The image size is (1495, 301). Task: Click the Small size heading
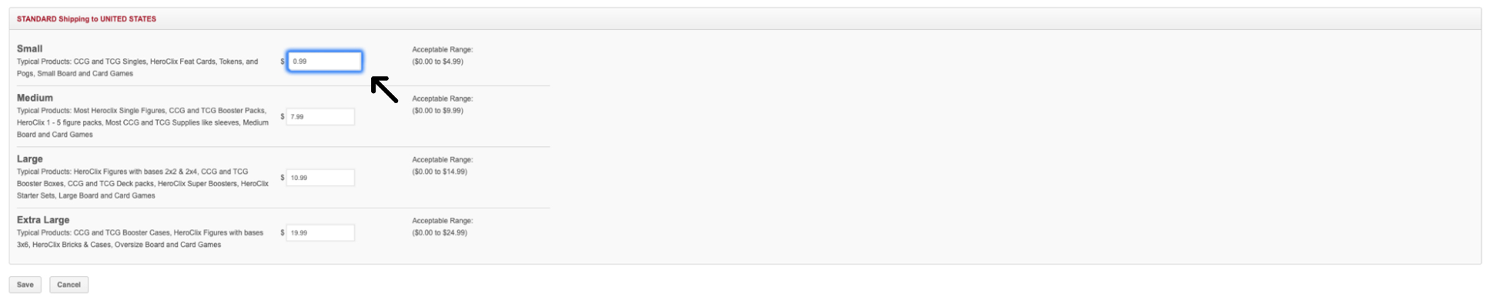pyautogui.click(x=30, y=49)
